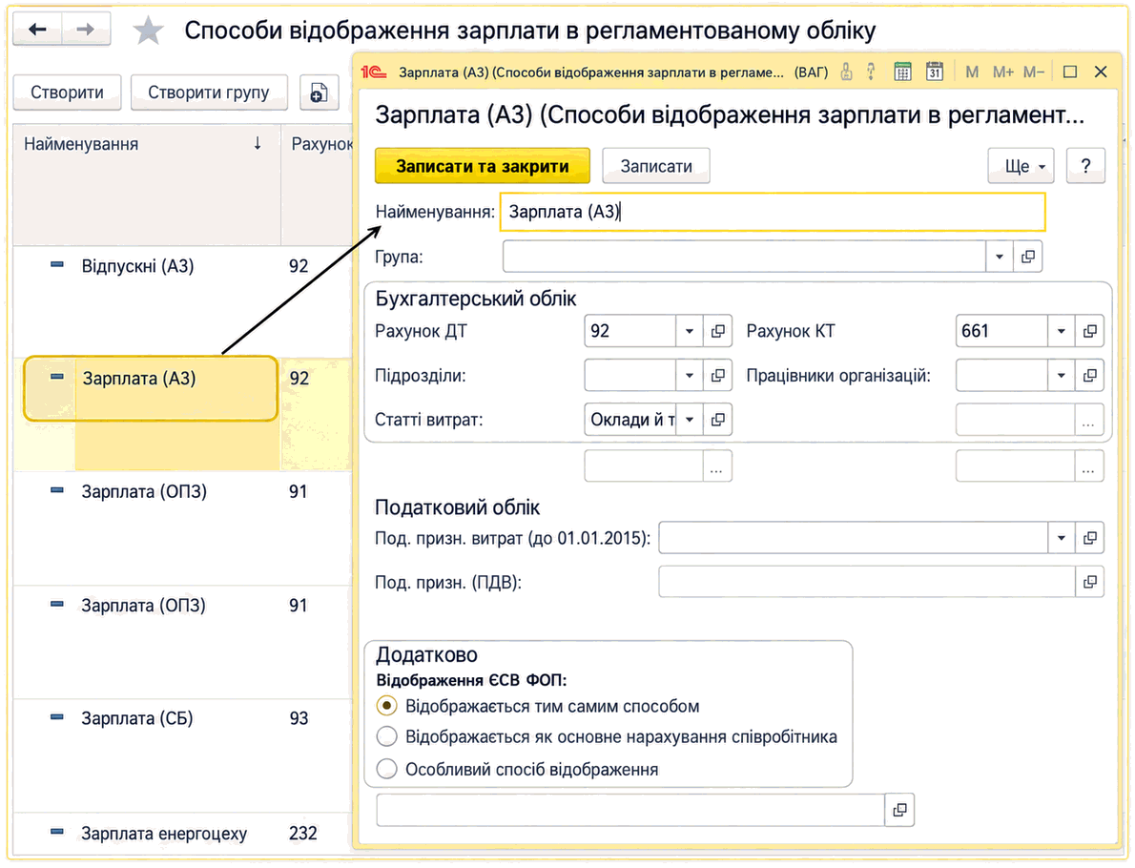Click 'Записати та закрити' button
Image resolution: width=1135 pixels, height=868 pixels.
[x=482, y=166]
